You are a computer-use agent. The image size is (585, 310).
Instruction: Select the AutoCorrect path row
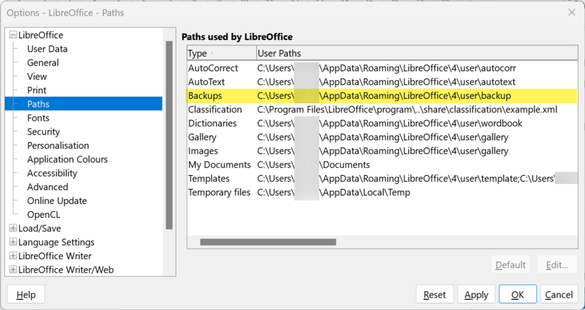point(382,68)
